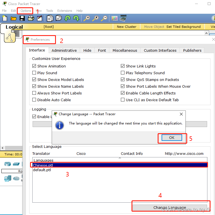Image resolution: width=215 pixels, height=215 pixels.
Task: Open the Extensions menu
Action: 65,11
